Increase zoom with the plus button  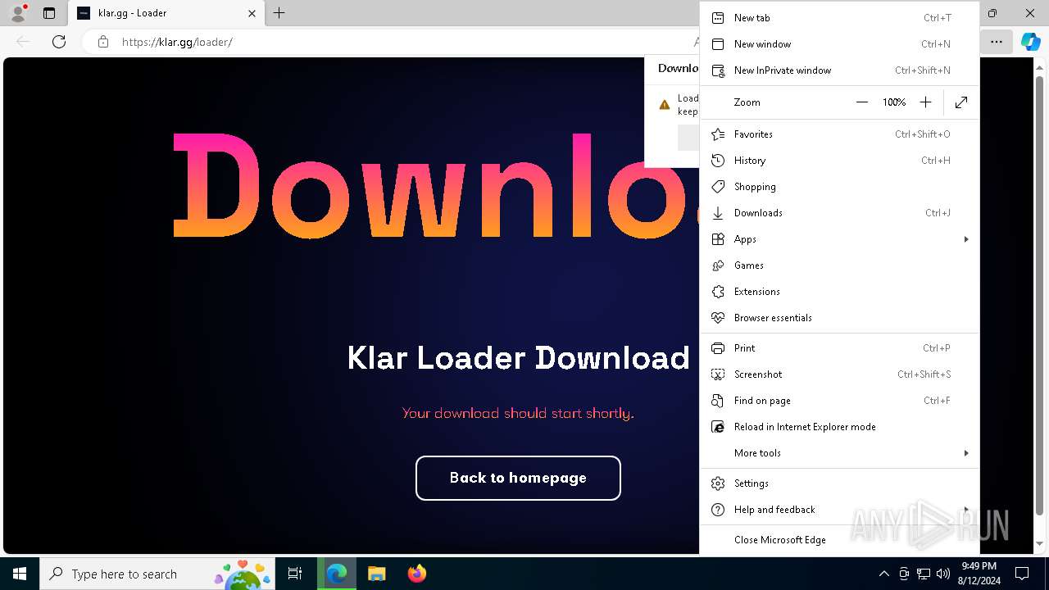(x=925, y=102)
